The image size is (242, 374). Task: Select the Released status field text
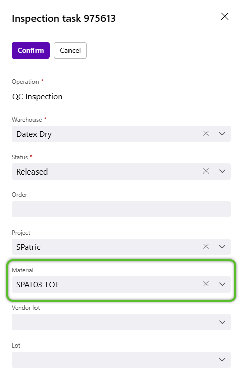tap(32, 172)
